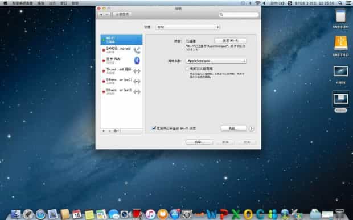This screenshot has width=353, height=220.
Task: Click date and time in menu bar
Action: pos(315,3)
